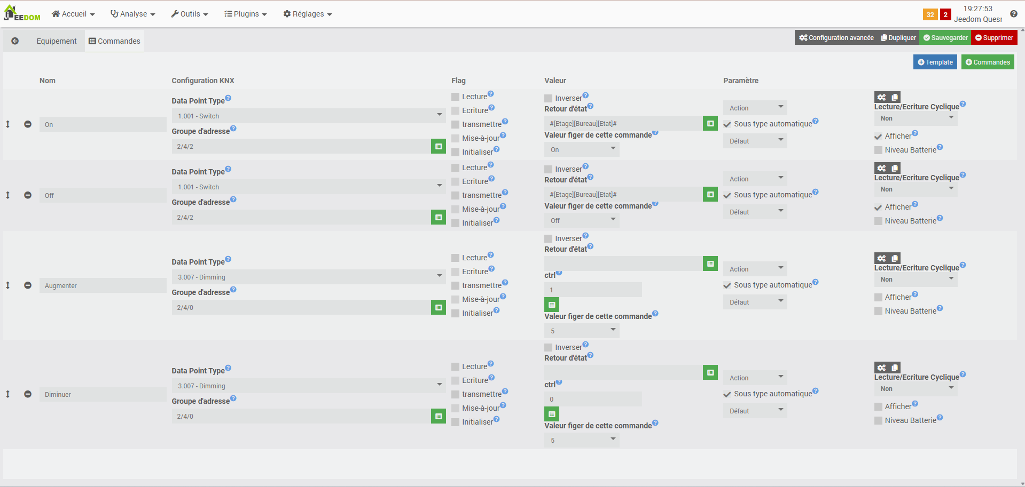The width and height of the screenshot is (1025, 487).
Task: Remove the On command with minus icon
Action: click(28, 124)
